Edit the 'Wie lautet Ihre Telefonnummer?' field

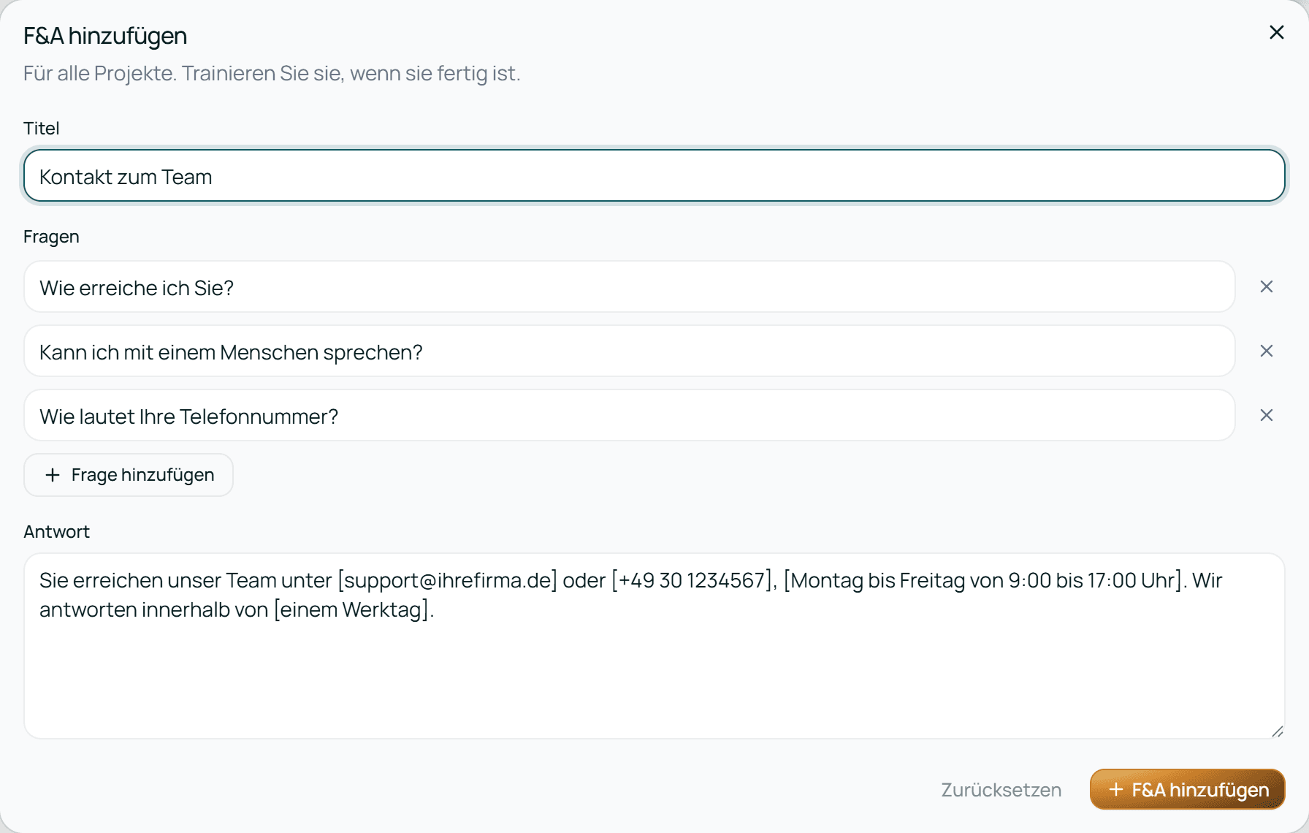click(x=630, y=415)
